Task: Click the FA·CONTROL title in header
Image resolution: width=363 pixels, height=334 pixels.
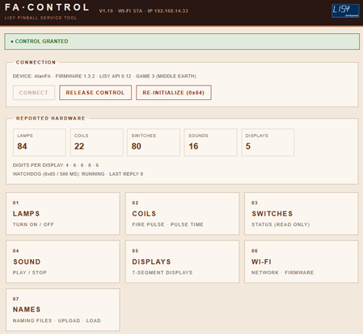Action: point(47,7)
